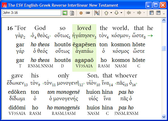Click the scrollbar down arrow
The image size is (168, 121).
[x=164, y=117]
